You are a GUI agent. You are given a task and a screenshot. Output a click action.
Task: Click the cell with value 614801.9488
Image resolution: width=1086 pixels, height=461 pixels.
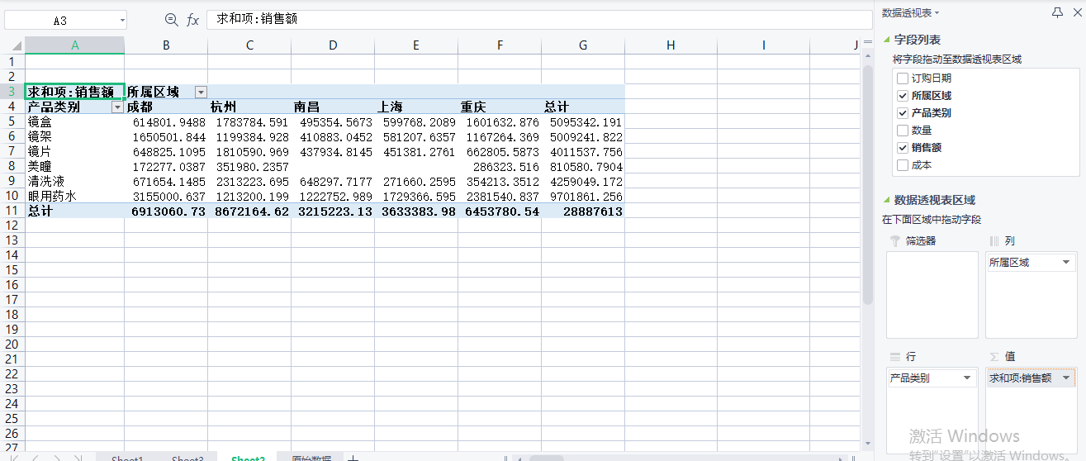[x=166, y=121]
